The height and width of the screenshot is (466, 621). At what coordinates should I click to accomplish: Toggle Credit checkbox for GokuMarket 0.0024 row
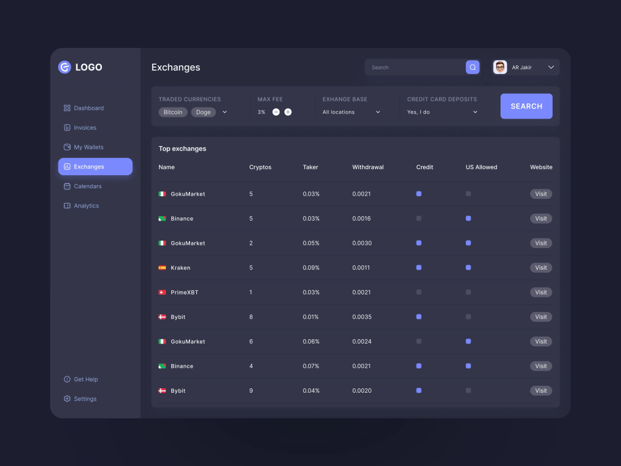tap(419, 342)
